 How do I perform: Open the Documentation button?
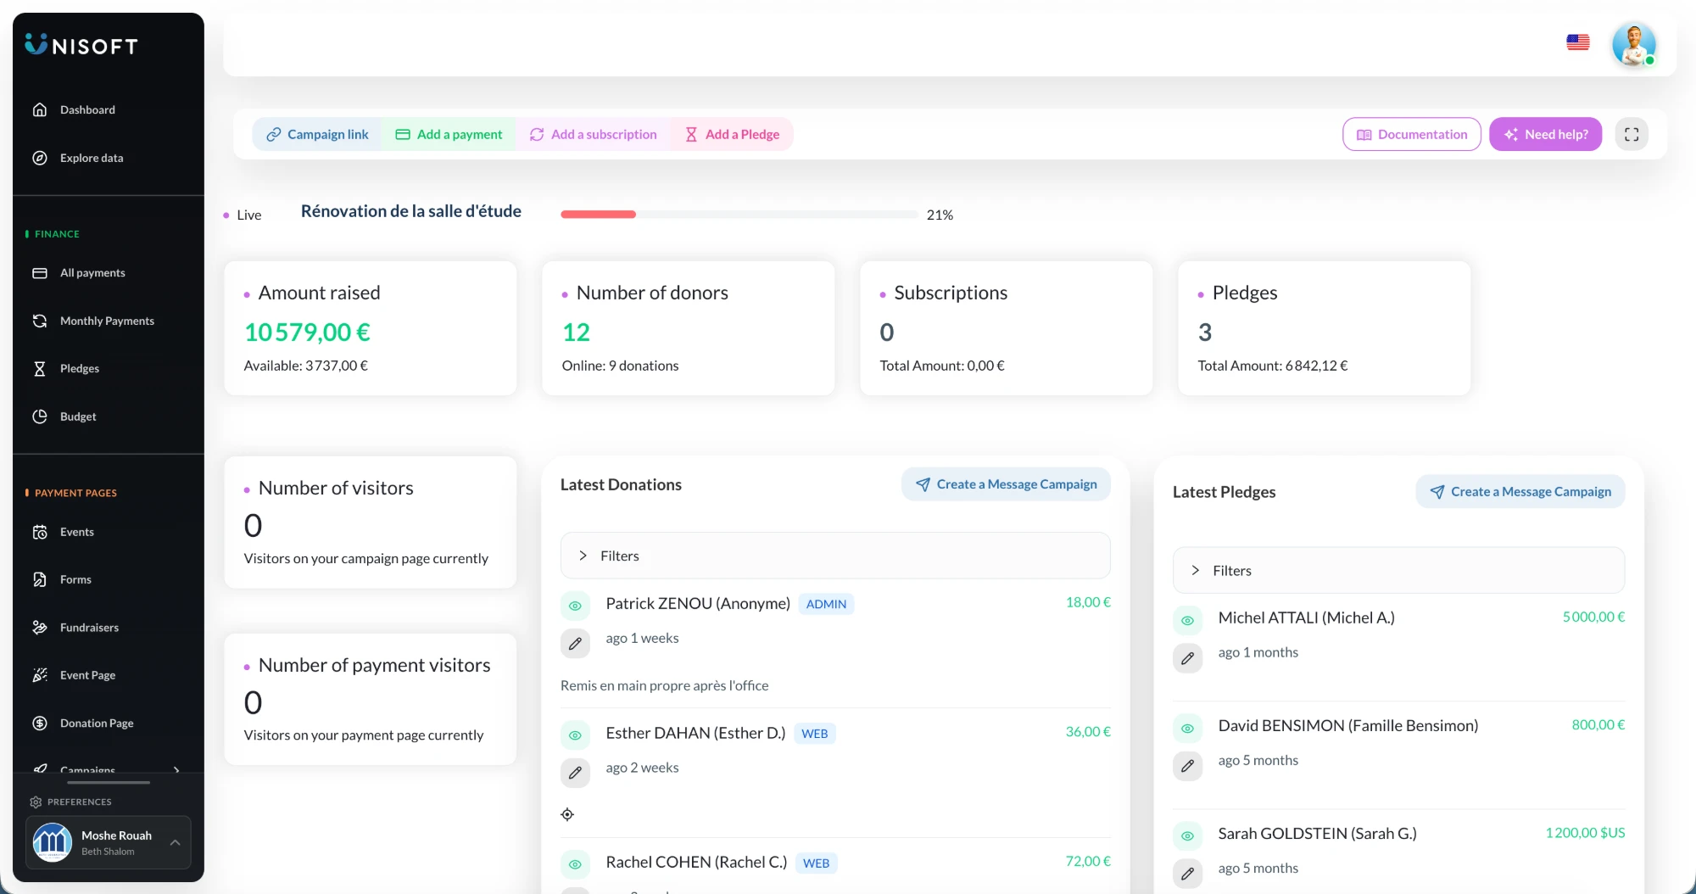[x=1412, y=134]
